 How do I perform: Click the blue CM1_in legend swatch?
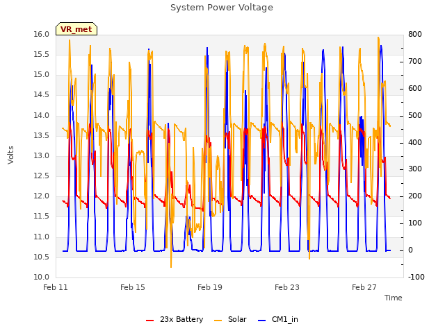coord(262,321)
